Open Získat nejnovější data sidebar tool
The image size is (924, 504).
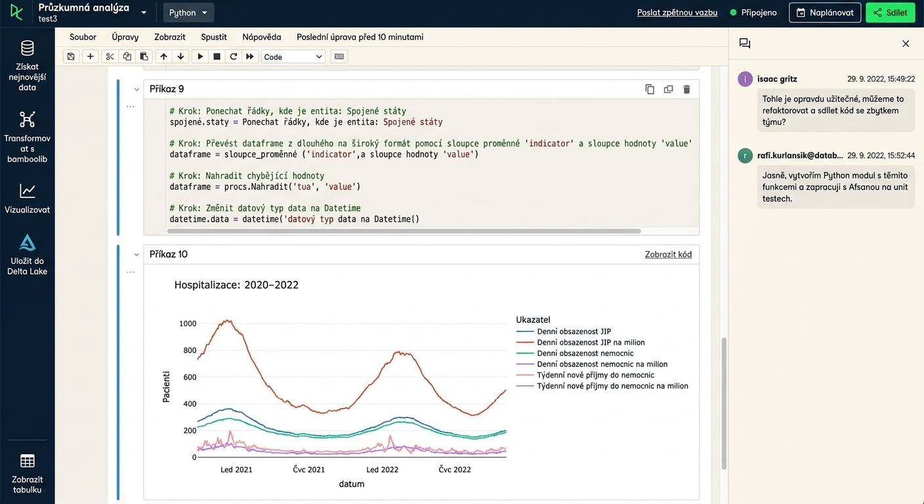point(27,66)
